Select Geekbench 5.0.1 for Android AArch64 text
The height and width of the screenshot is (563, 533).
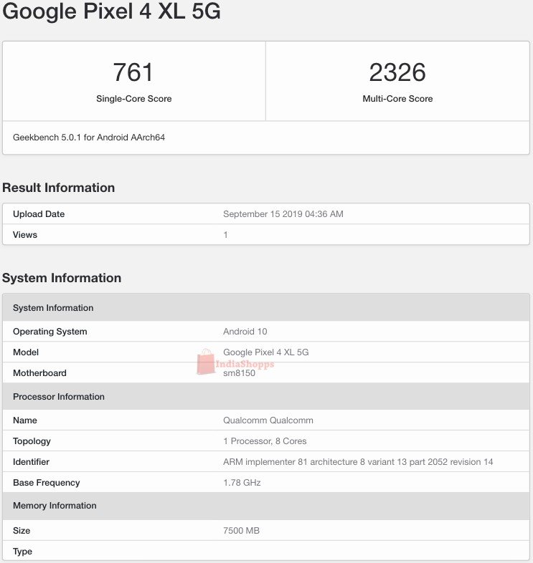[89, 138]
